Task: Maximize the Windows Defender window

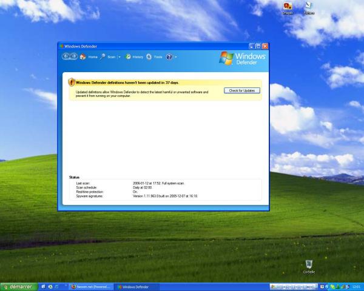Action: 258,46
